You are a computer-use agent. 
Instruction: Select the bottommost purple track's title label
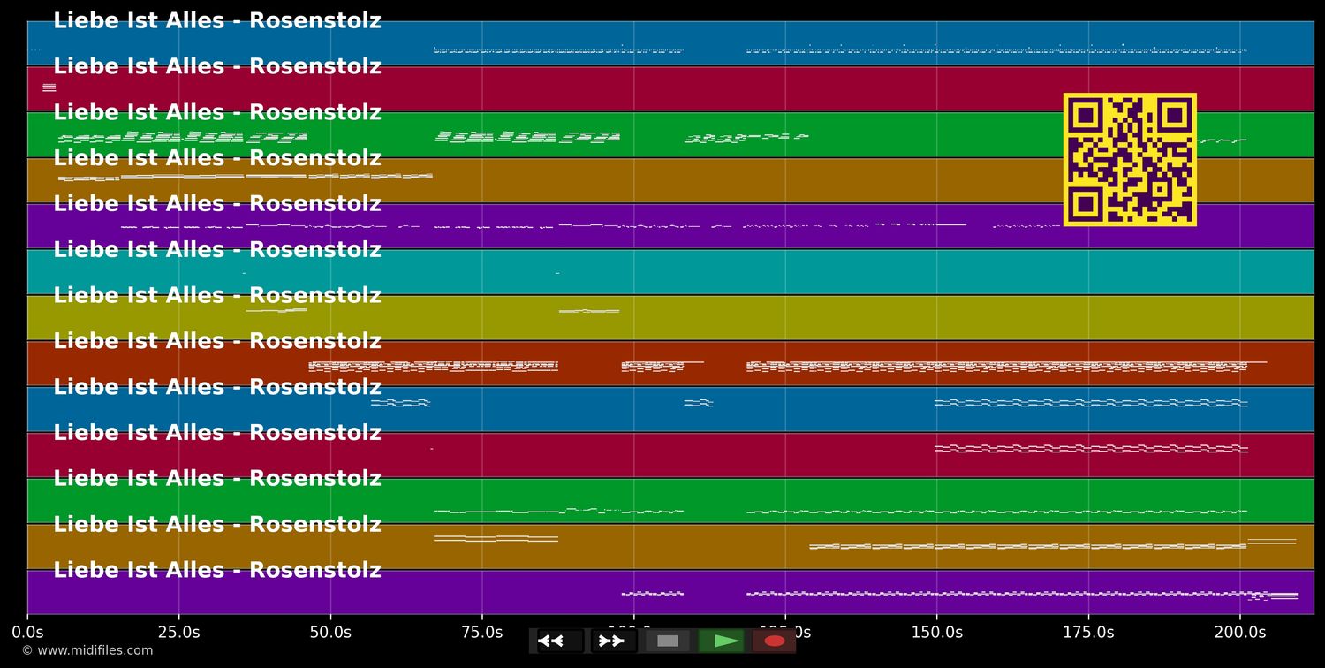click(217, 570)
